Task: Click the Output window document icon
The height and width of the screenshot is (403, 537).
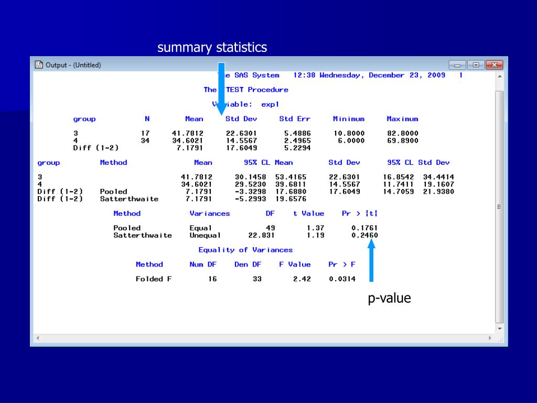Action: (x=39, y=65)
